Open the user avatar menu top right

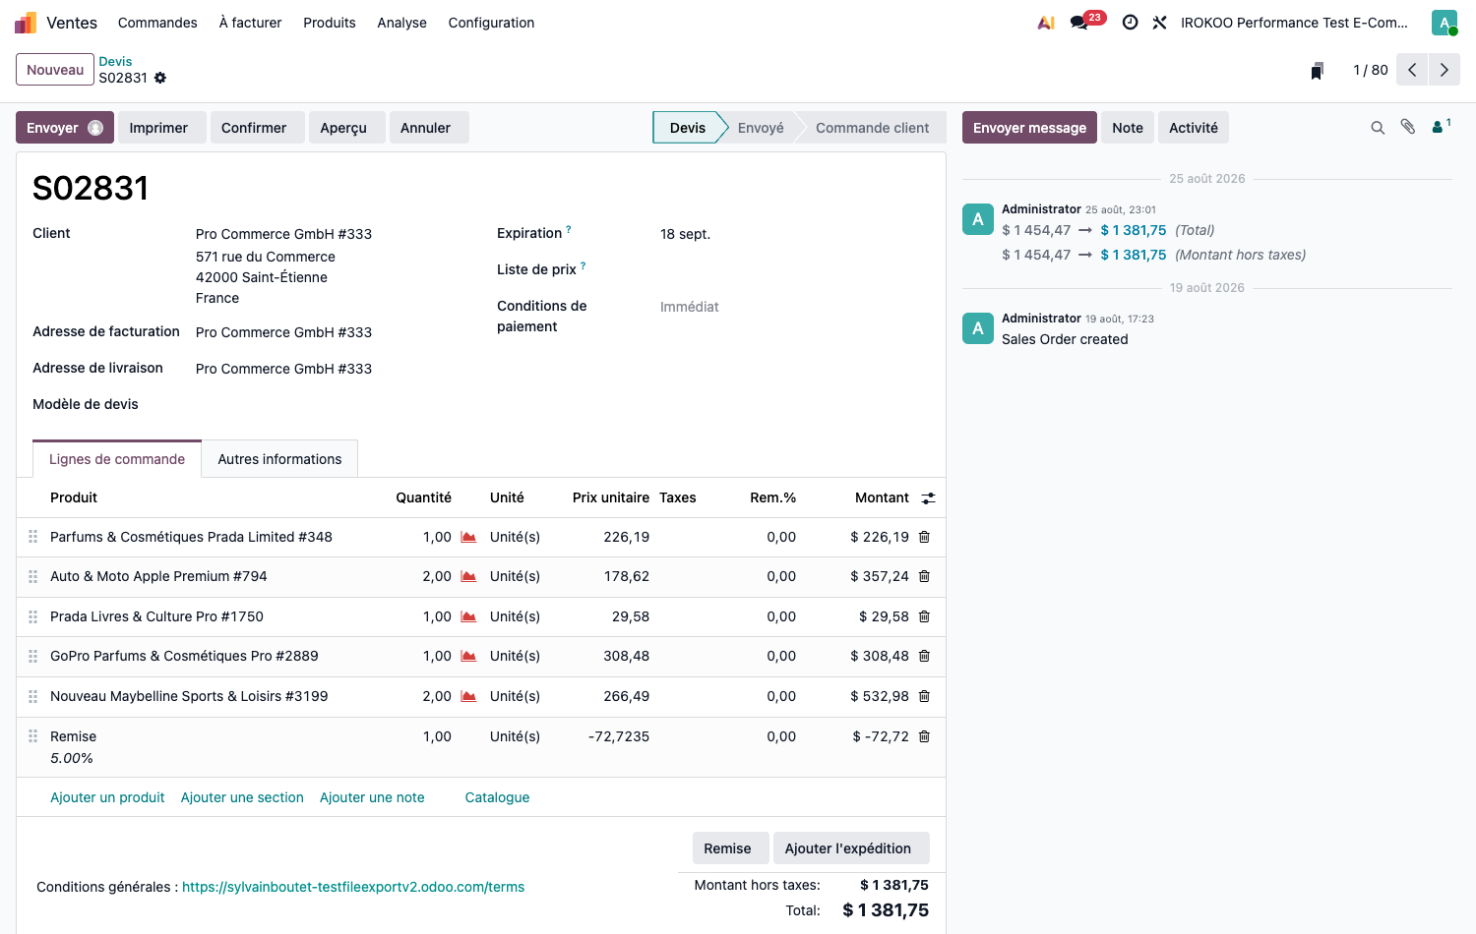(x=1445, y=23)
